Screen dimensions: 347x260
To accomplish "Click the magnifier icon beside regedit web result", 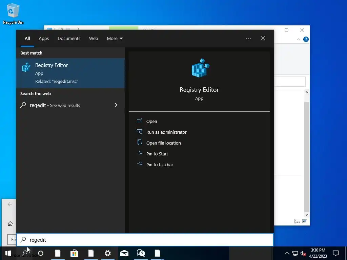I will [x=23, y=105].
